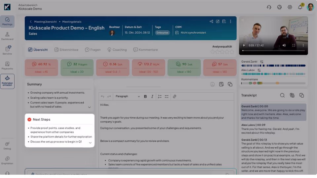
Task: Click Gerald Zankl's speaker timeline
Action: [273, 66]
